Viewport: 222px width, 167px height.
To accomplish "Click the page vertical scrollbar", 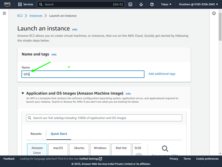I will coord(220,81).
